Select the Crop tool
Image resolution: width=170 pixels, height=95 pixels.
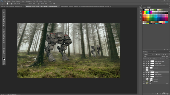(4, 21)
